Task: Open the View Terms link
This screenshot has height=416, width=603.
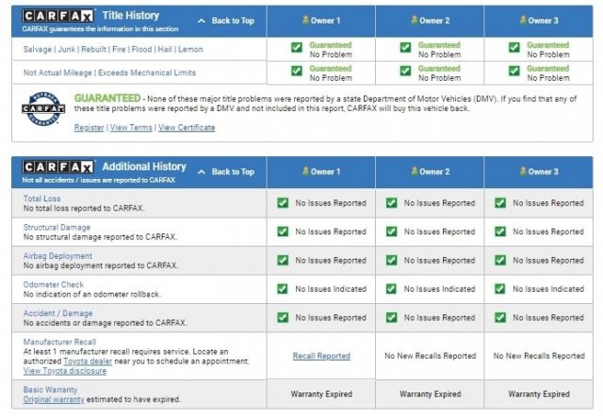Action: click(x=131, y=127)
